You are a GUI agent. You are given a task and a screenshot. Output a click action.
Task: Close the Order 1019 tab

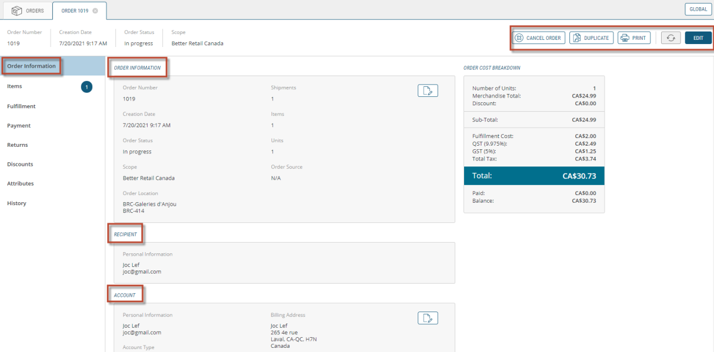coord(95,11)
